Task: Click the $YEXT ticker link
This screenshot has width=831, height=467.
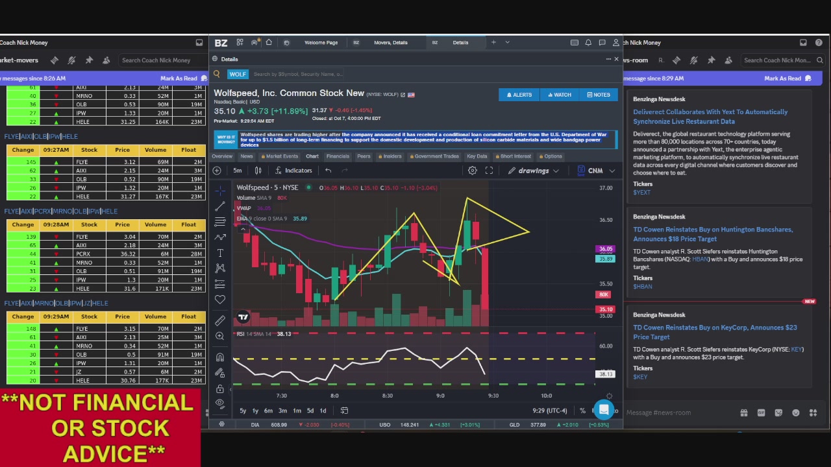Action: (x=641, y=193)
